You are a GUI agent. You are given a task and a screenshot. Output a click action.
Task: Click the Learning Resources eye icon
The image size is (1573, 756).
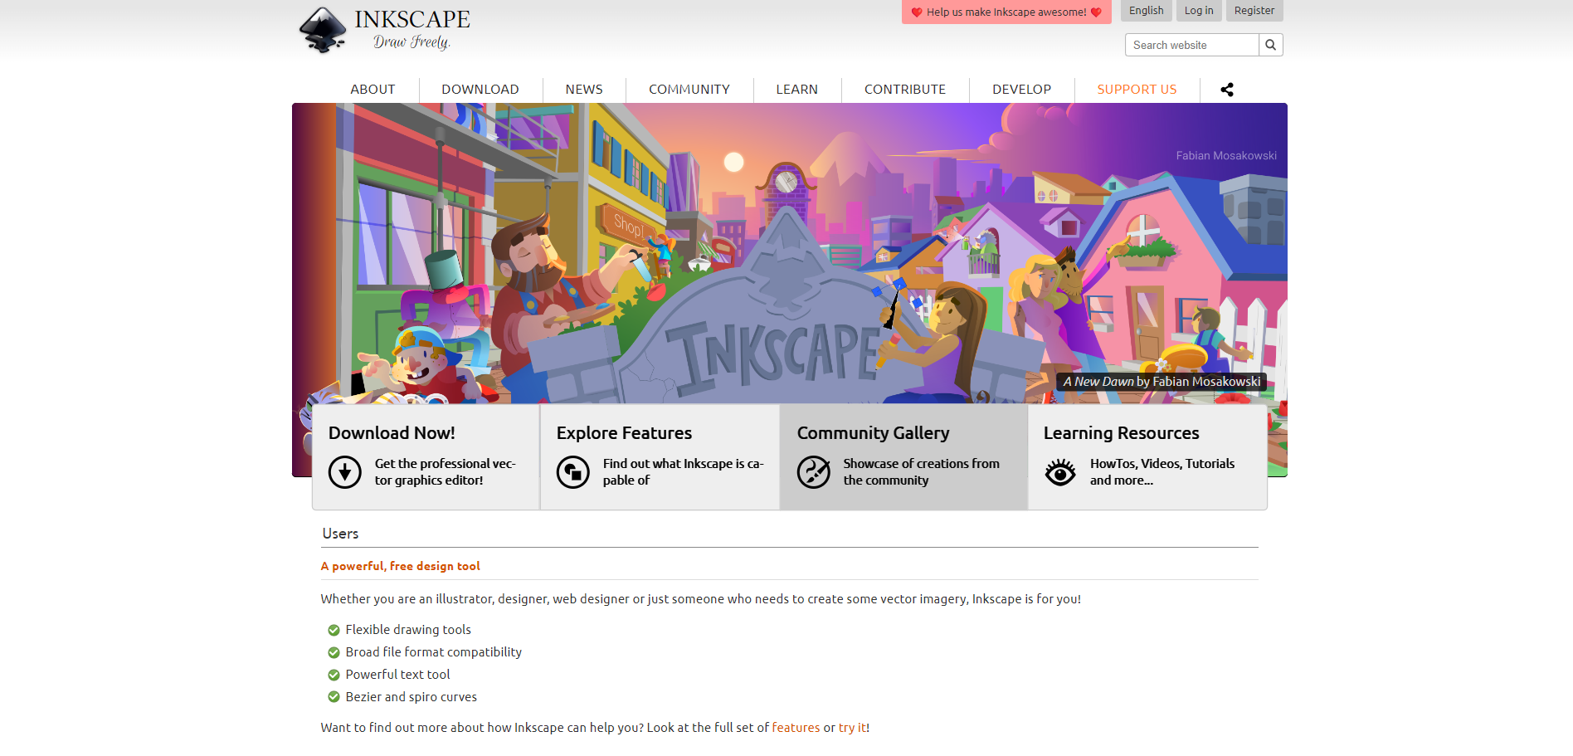click(x=1060, y=472)
